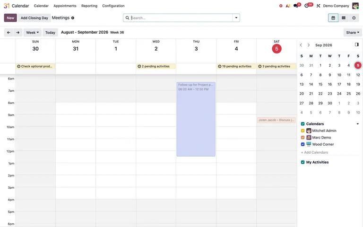
Task: Go to previous week arrow
Action: click(9, 33)
